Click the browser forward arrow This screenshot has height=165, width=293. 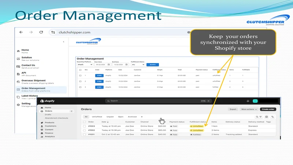(31, 32)
